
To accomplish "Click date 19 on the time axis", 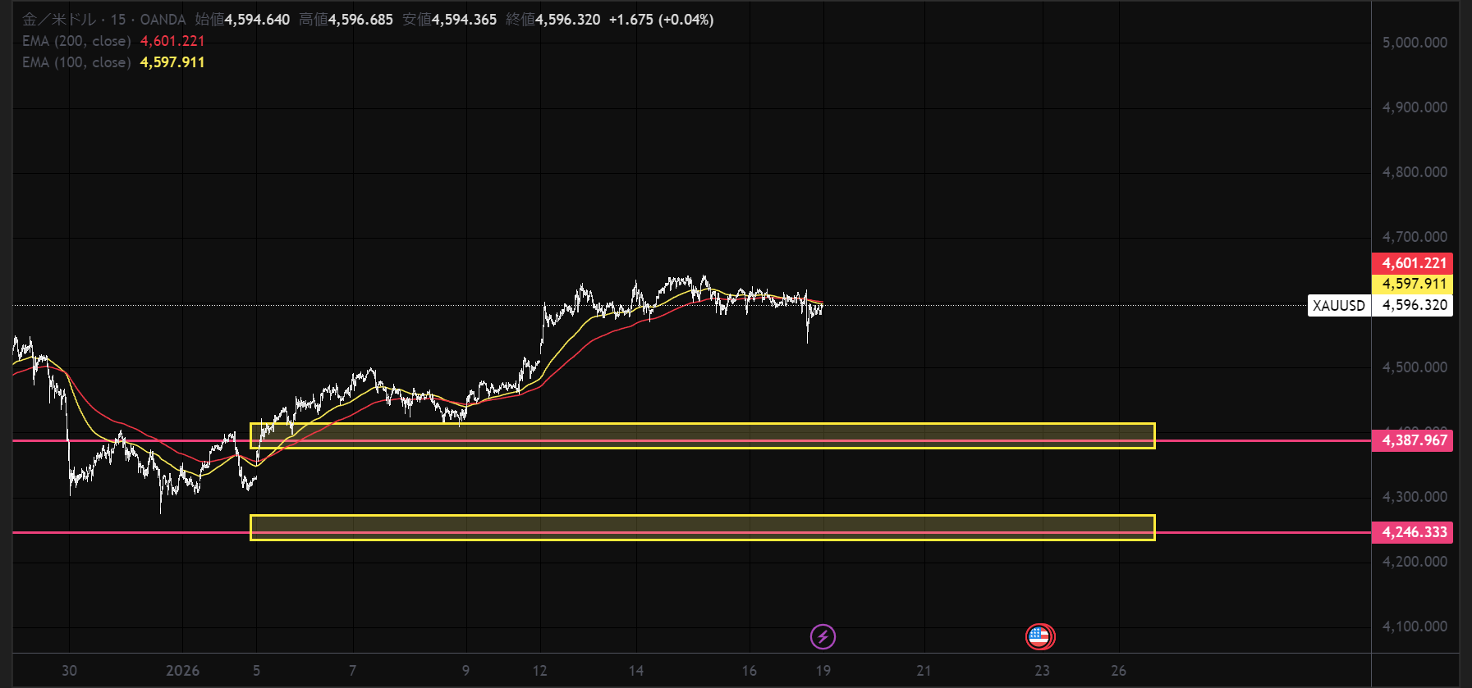I will click(x=823, y=671).
